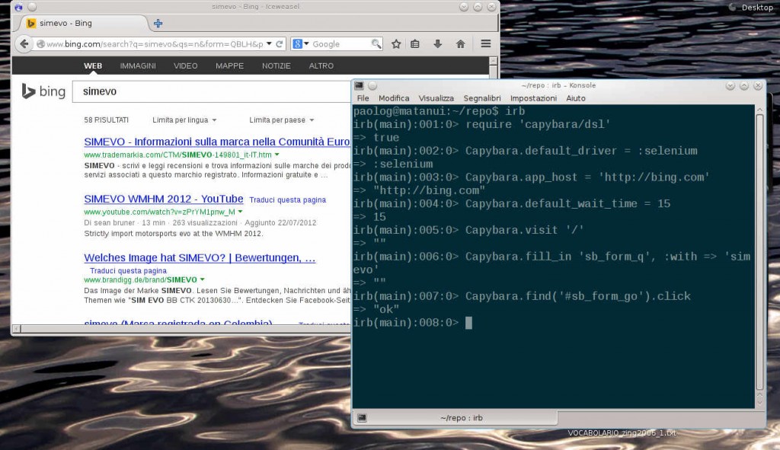Reload the Bing page

[x=280, y=44]
